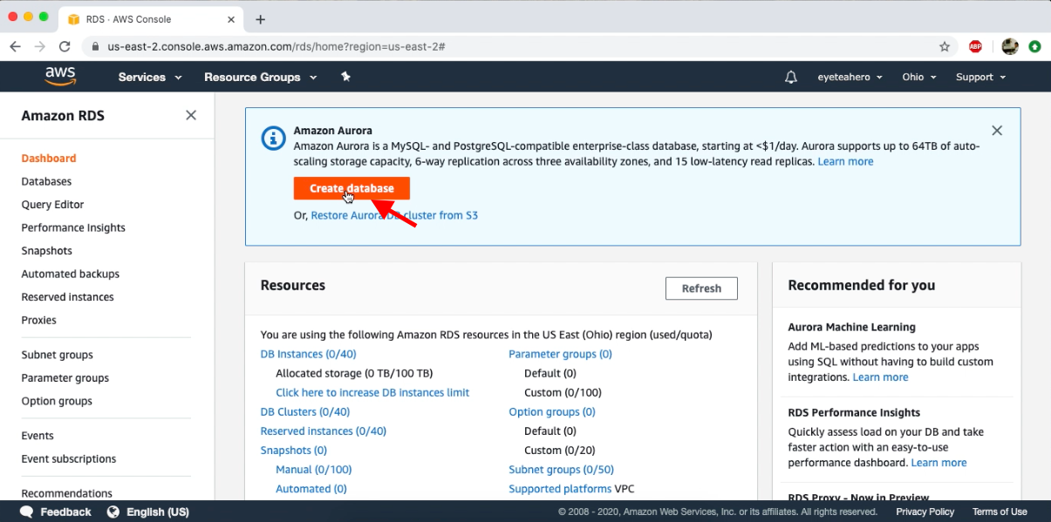This screenshot has height=522, width=1051.
Task: Expand the Support dropdown menu
Action: click(981, 77)
